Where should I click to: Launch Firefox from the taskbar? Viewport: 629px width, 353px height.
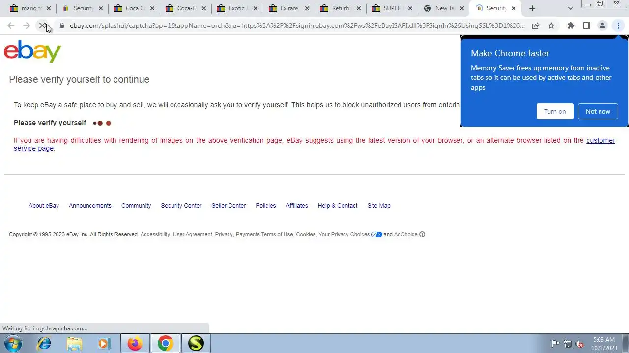pos(135,344)
